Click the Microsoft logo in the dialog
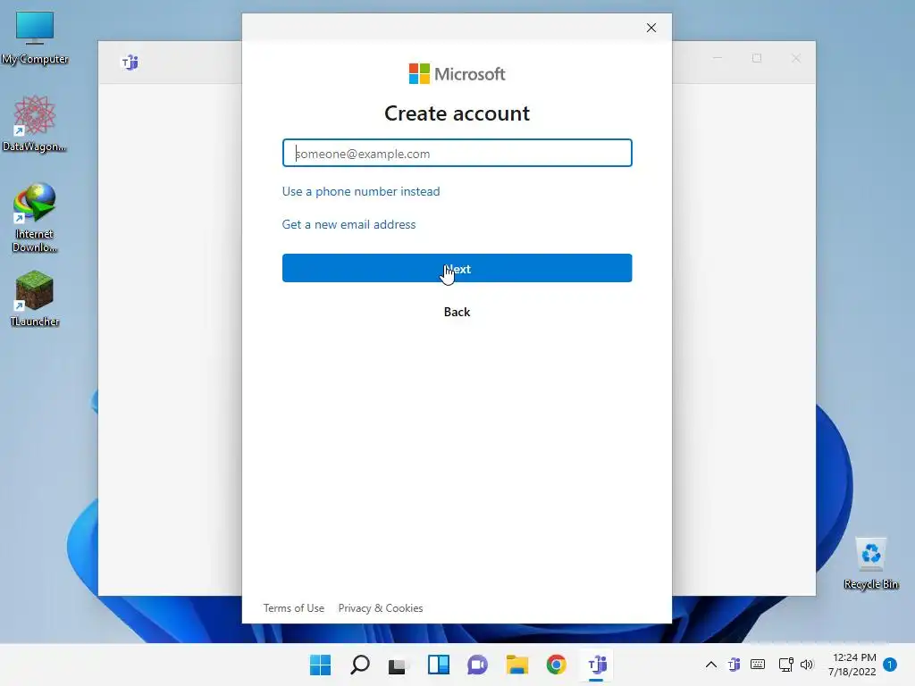This screenshot has height=686, width=915. click(457, 74)
